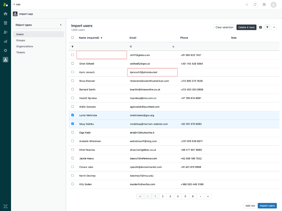Click Clear selection
Image resolution: width=282 pixels, height=211 pixels.
224,27
